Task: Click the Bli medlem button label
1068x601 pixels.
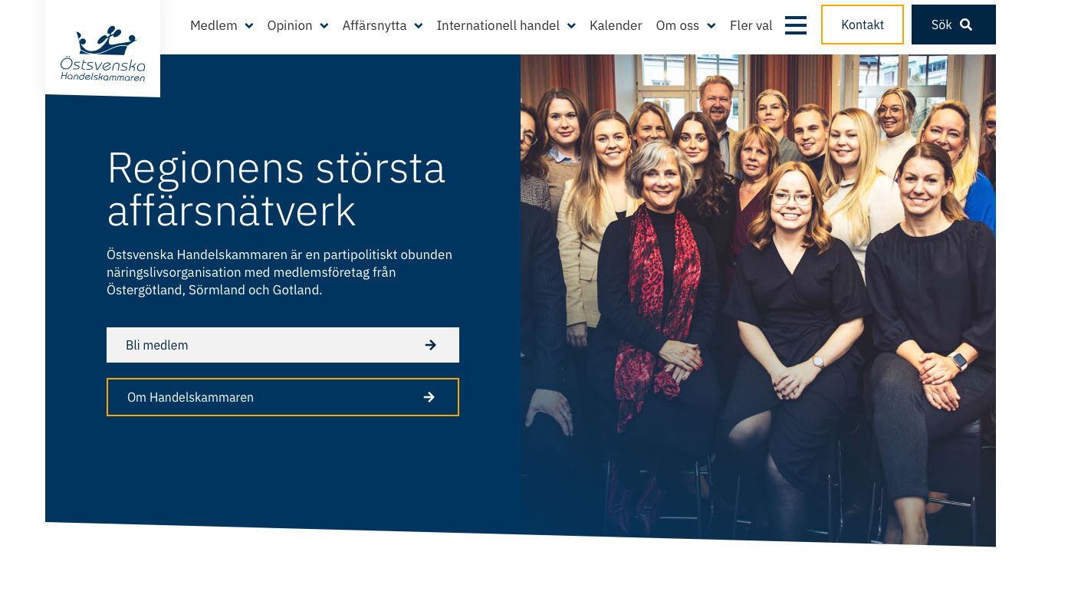Action: click(157, 345)
